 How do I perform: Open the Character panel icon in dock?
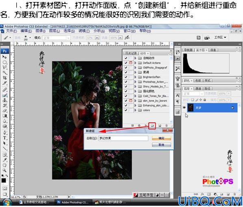point(178,95)
